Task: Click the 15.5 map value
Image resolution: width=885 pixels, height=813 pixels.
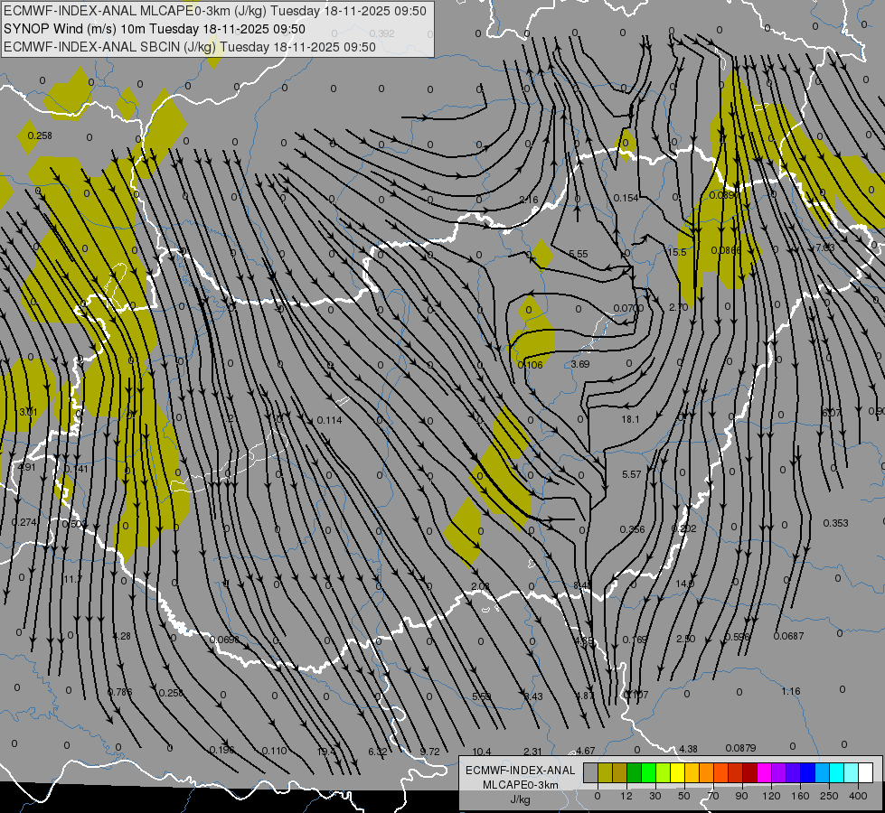Action: pyautogui.click(x=677, y=252)
